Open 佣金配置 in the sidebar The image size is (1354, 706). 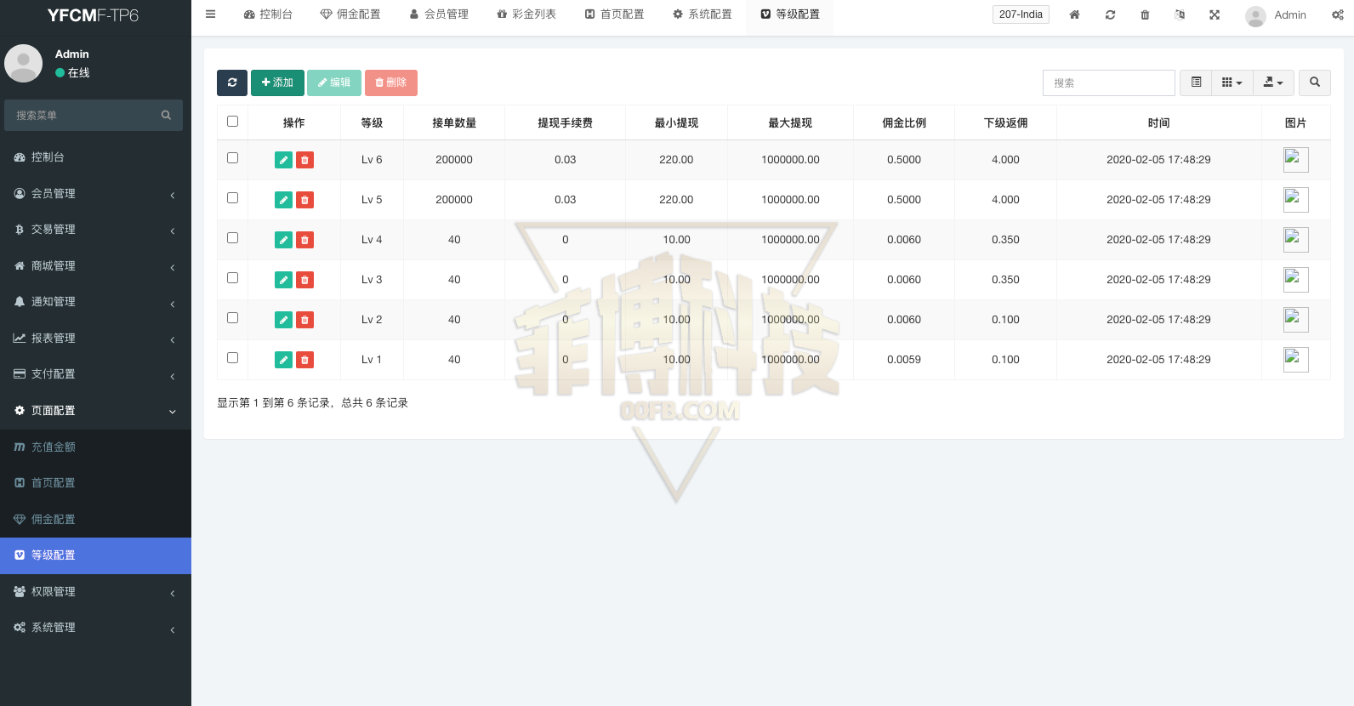pyautogui.click(x=95, y=520)
